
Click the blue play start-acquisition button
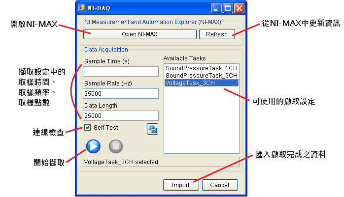[x=93, y=146]
